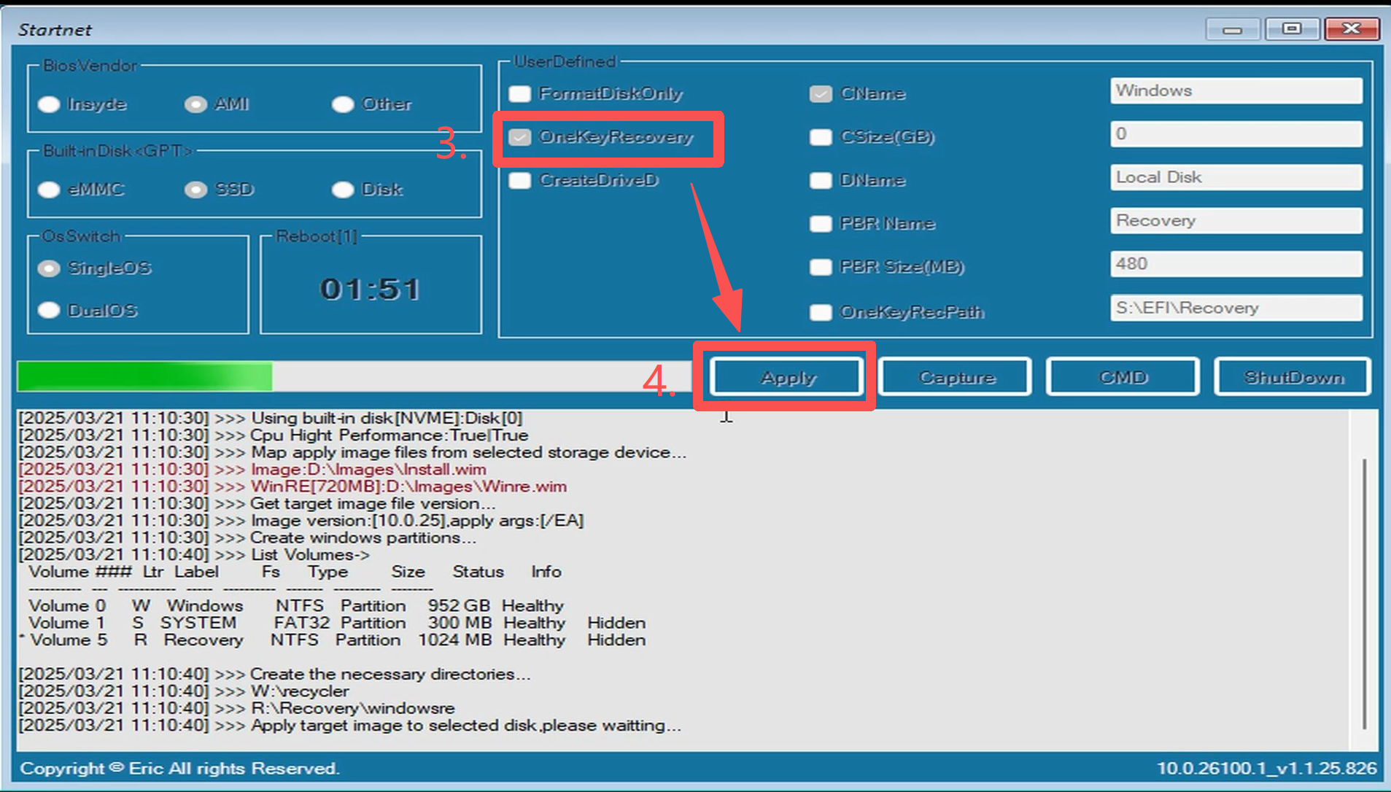Enable the CreateDriveD checkbox

point(520,180)
